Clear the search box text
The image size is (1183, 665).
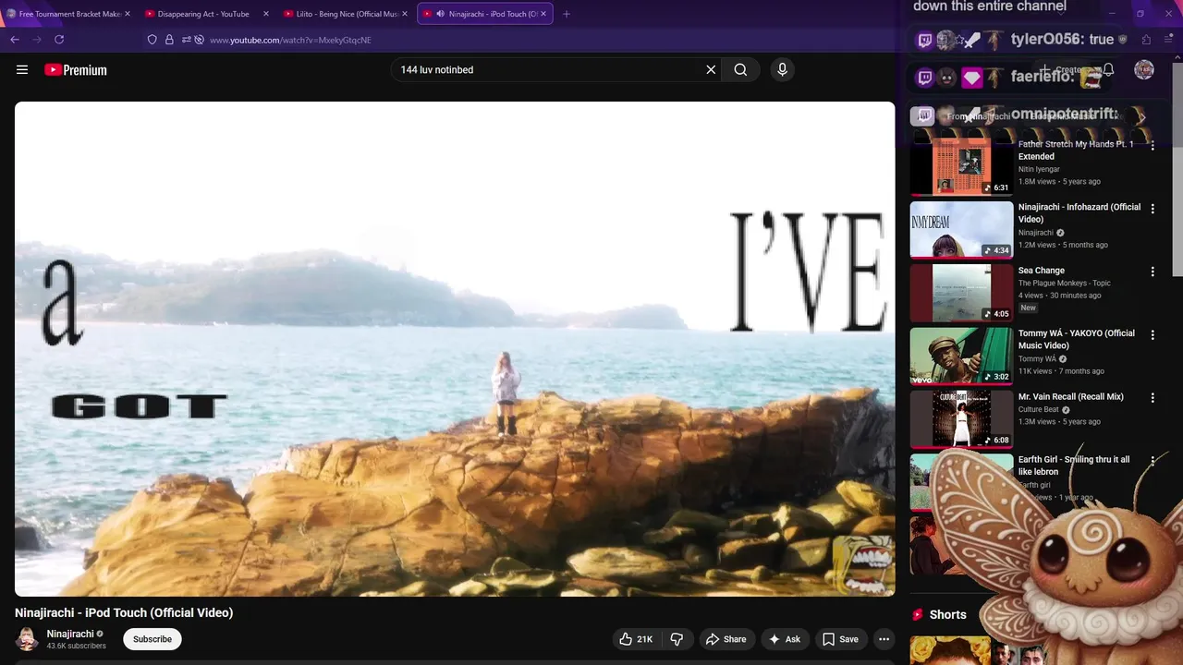point(711,69)
